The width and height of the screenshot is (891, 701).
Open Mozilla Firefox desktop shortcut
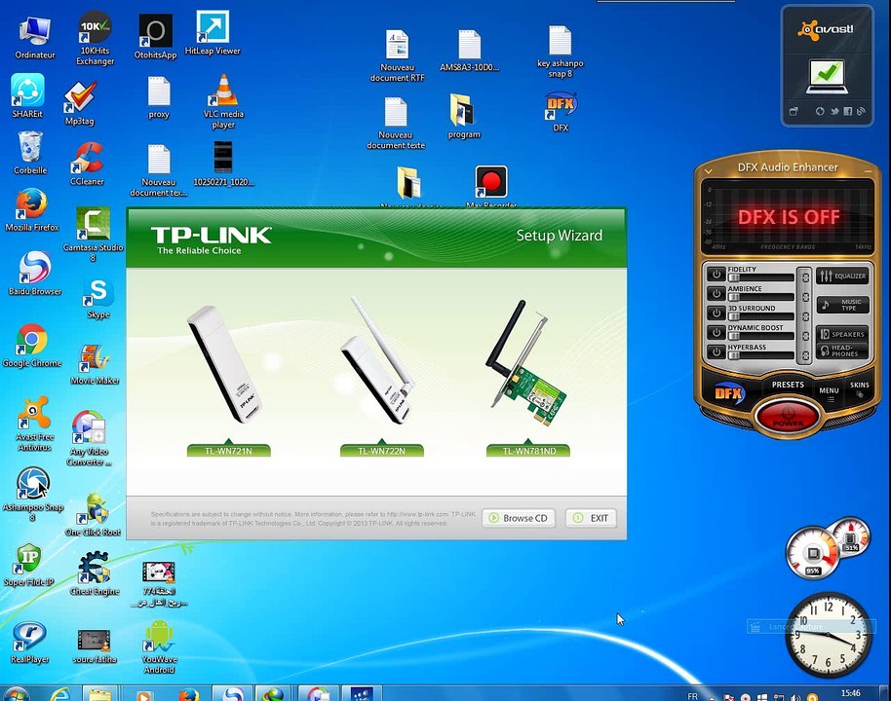click(32, 210)
